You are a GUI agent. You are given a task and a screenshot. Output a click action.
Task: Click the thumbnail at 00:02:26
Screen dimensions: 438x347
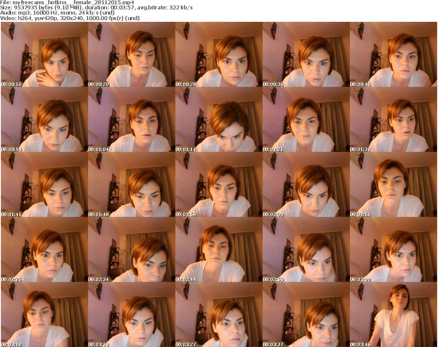[x=44, y=250]
